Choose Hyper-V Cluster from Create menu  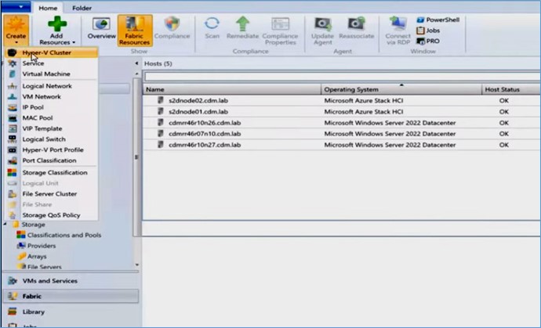(x=51, y=52)
